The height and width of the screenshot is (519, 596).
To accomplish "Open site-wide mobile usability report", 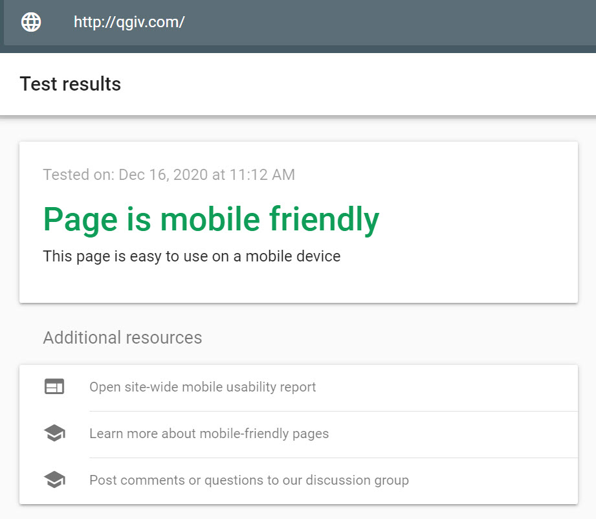I will click(203, 387).
